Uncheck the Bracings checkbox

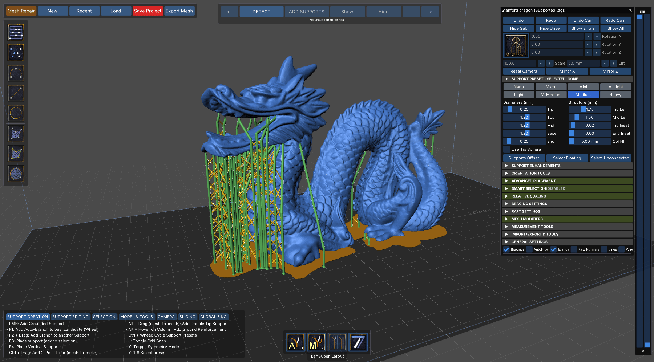(x=506, y=249)
